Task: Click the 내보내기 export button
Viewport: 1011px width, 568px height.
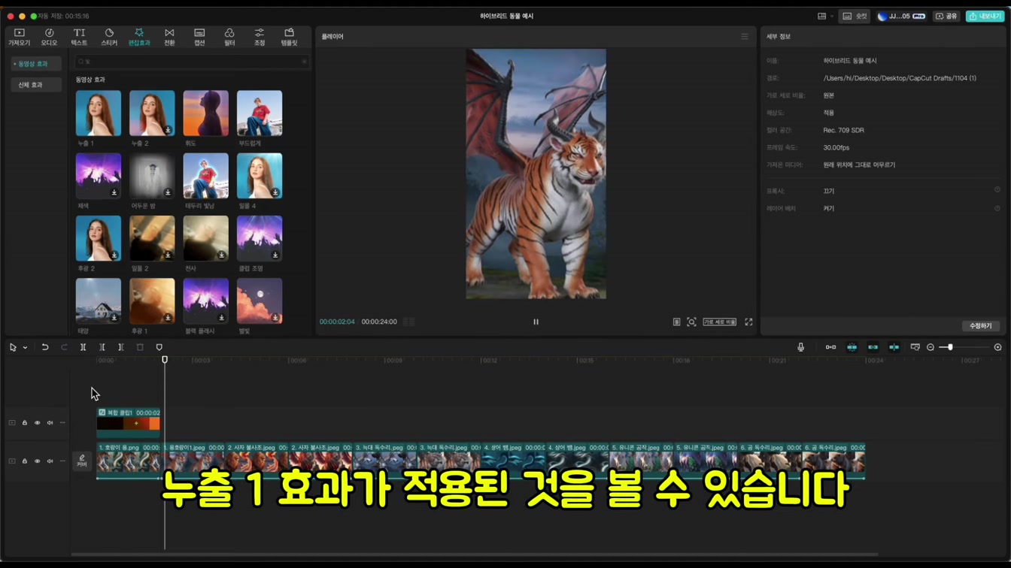Action: 985,16
